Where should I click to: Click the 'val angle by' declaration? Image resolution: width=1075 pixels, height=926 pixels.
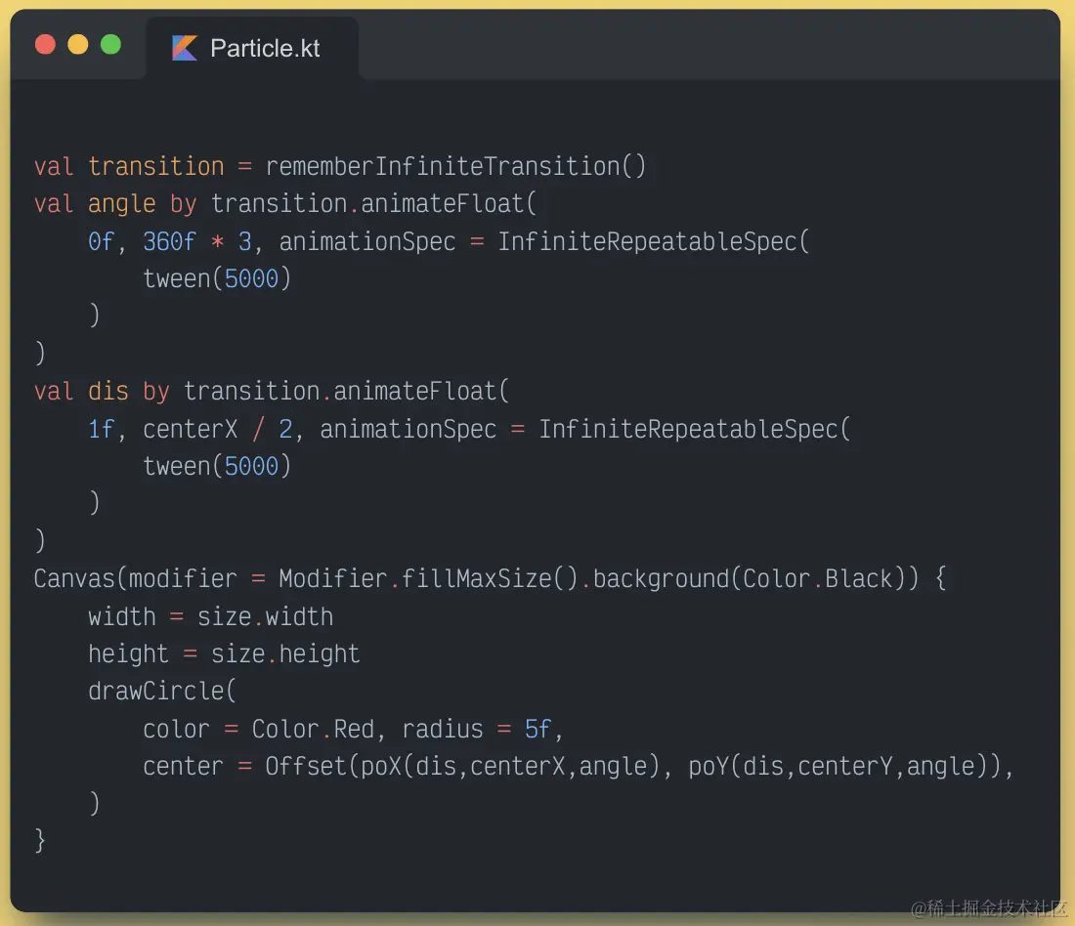click(x=115, y=204)
